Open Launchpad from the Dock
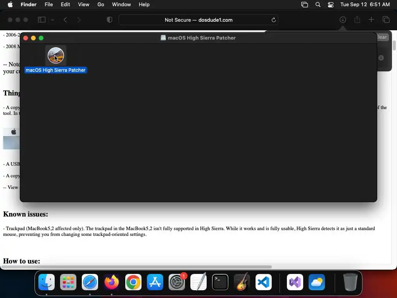 [68, 282]
